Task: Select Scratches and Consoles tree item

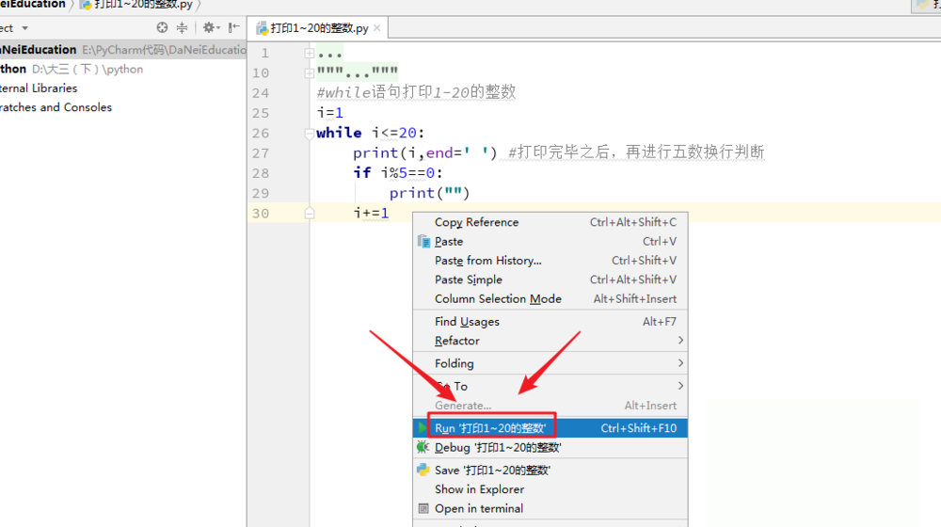Action: point(56,107)
